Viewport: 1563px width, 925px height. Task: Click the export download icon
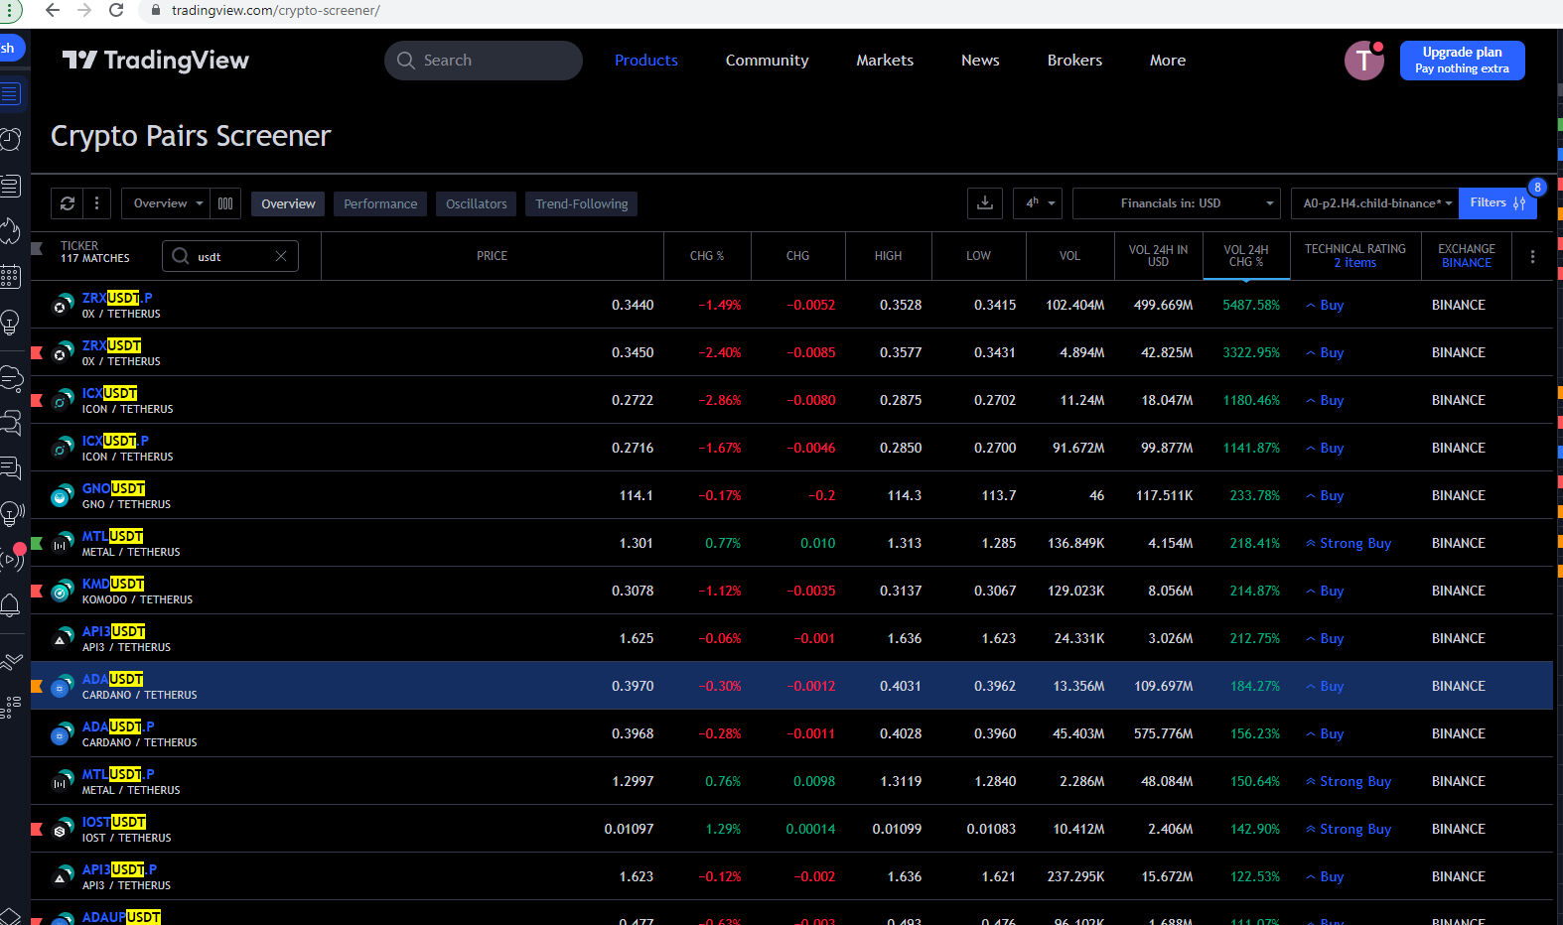tap(984, 203)
